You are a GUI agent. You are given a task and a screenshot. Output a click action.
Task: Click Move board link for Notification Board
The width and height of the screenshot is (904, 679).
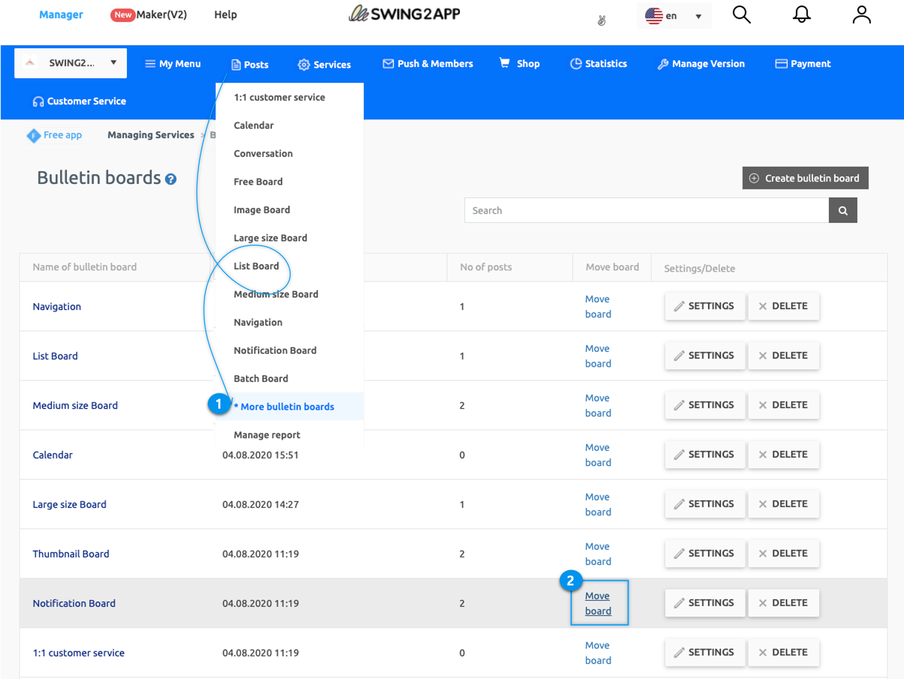pos(598,604)
